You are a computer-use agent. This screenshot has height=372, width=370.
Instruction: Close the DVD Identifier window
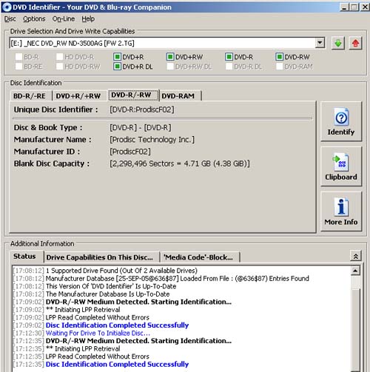pyautogui.click(x=365, y=7)
